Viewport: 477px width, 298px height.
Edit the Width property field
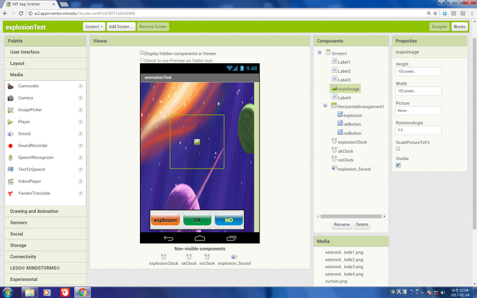418,91
